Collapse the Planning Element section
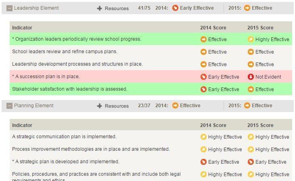This screenshot has width=295, height=181. point(10,106)
